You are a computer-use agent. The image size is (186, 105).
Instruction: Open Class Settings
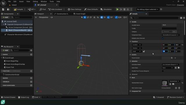pos(74,9)
